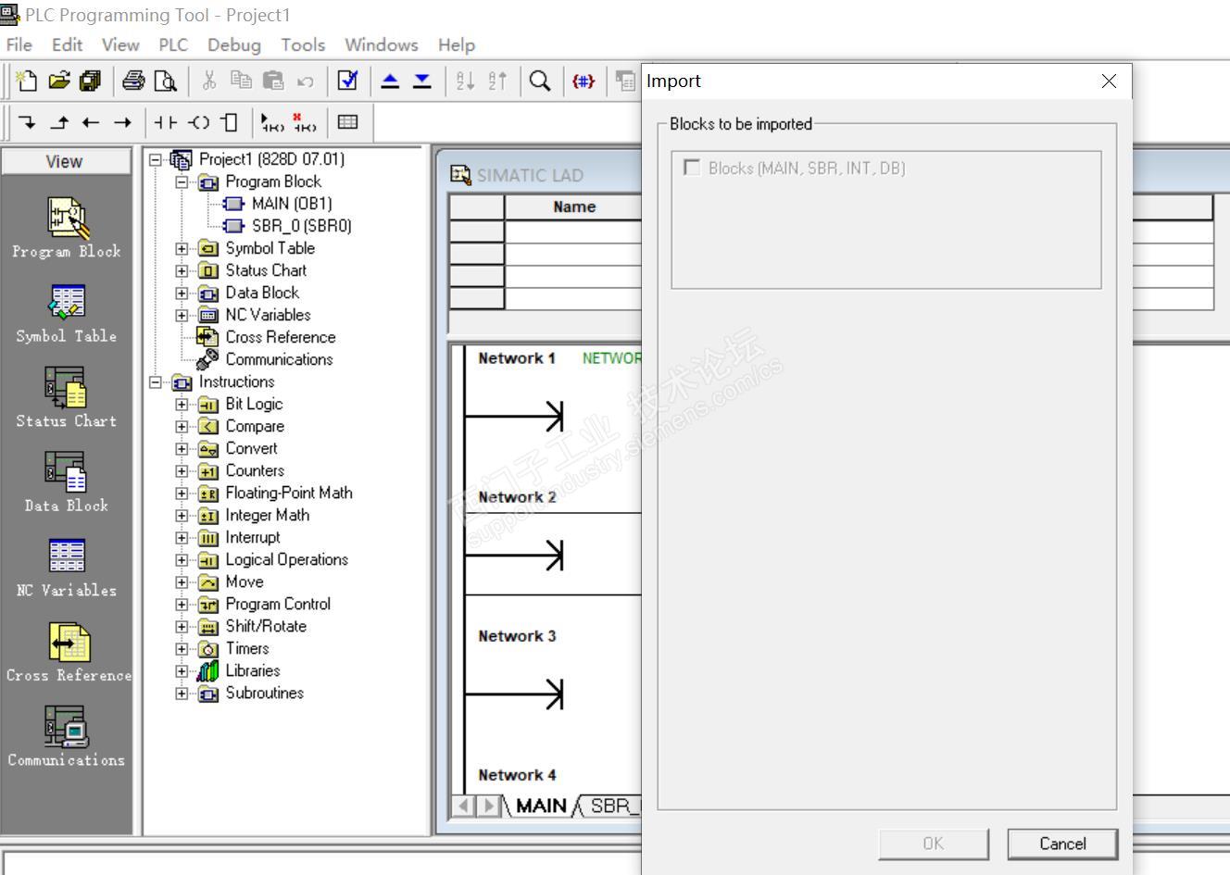Screen dimensions: 1230x875
Task: Expand the NC Variables tree node
Action: [182, 315]
